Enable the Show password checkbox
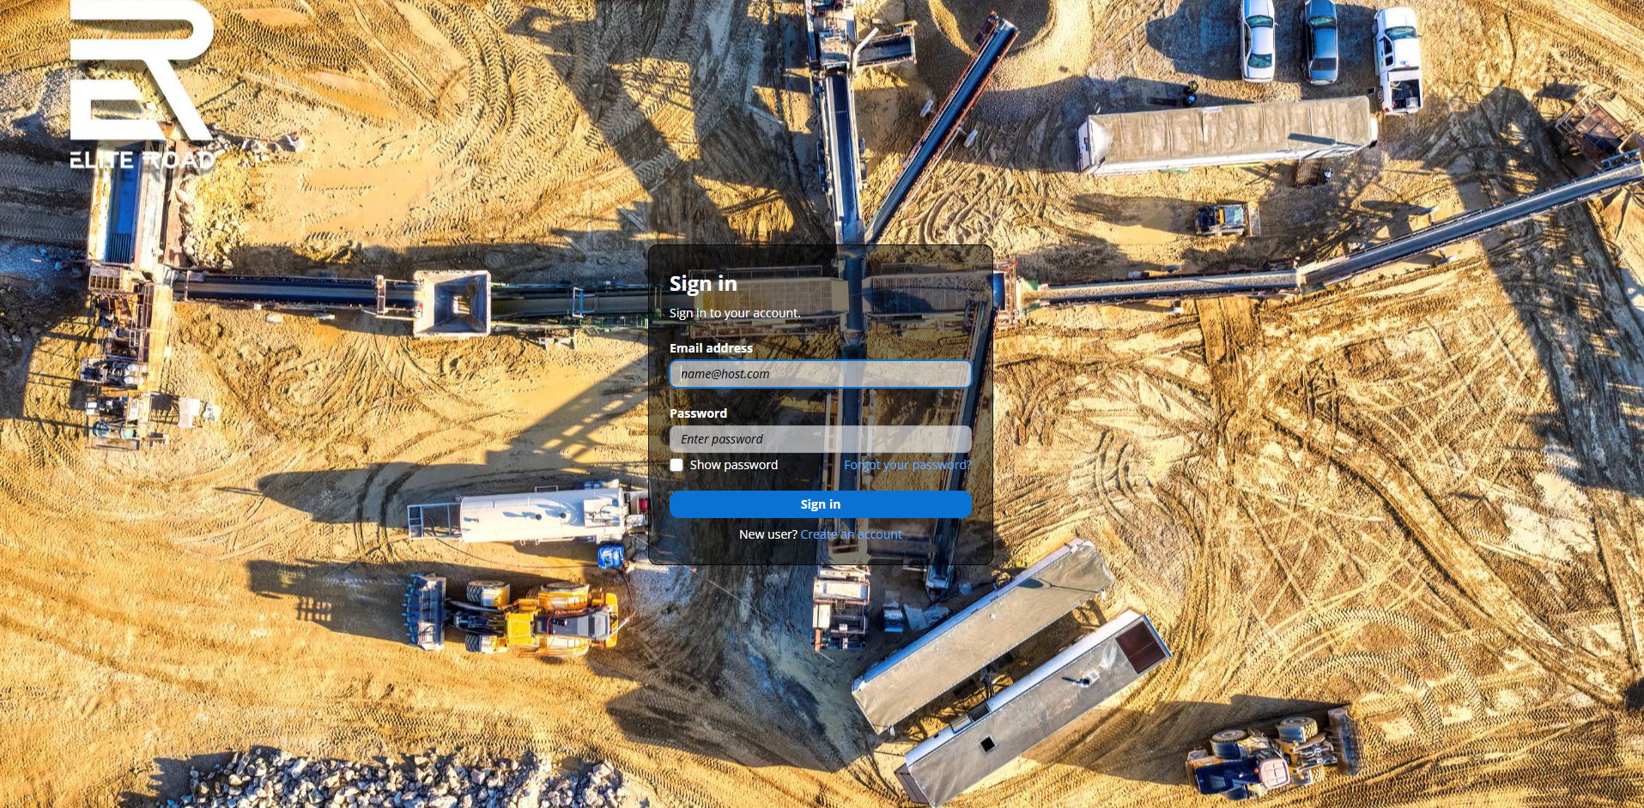 [x=676, y=465]
